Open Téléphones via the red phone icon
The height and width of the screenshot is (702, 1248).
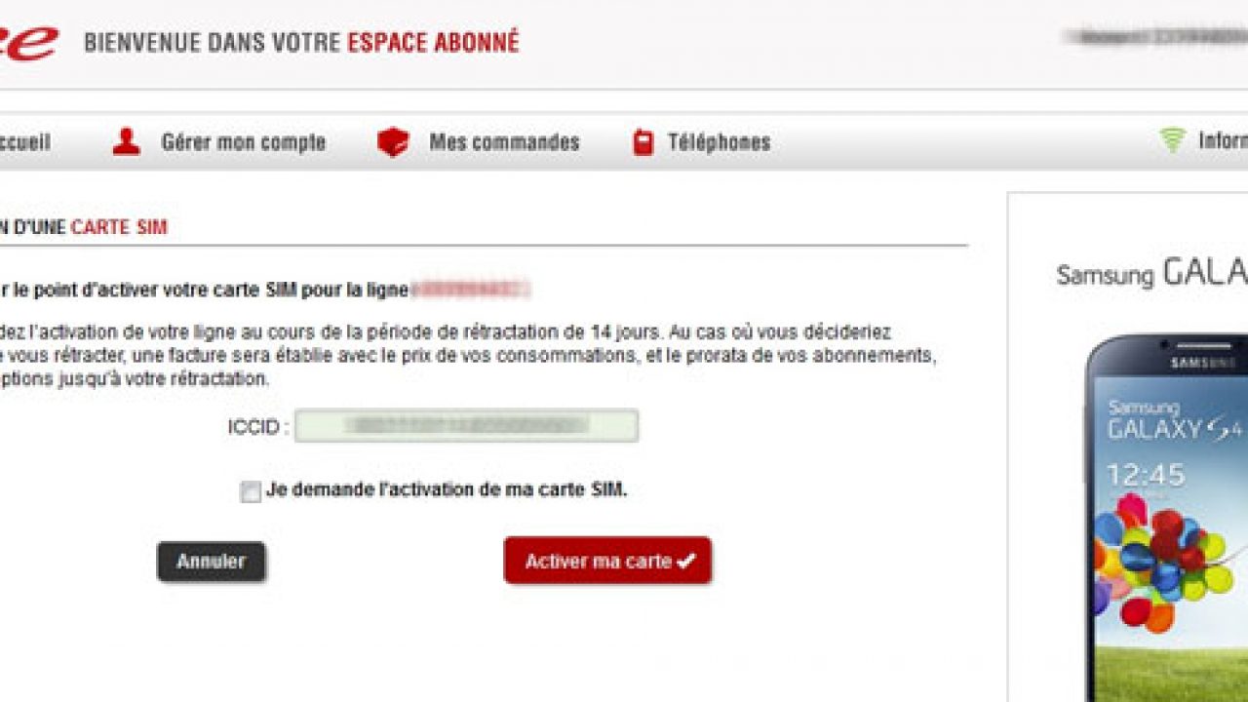point(643,142)
